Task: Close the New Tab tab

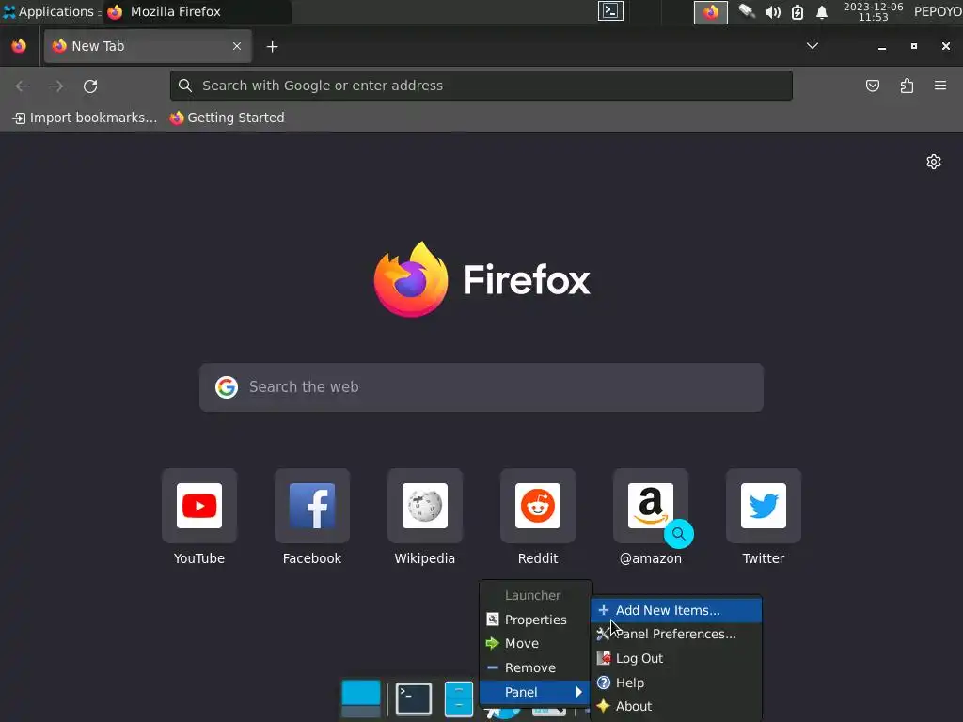Action: (x=237, y=46)
